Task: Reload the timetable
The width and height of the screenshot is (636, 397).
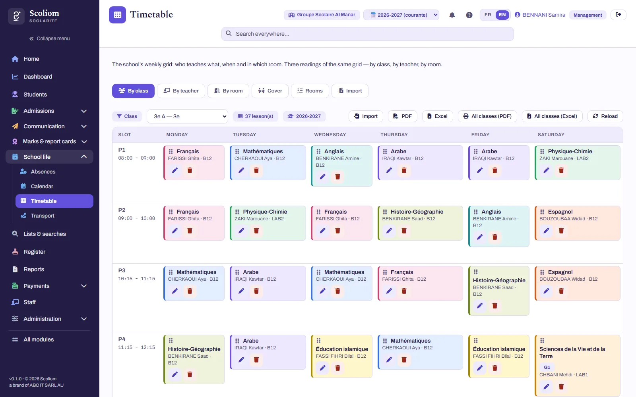Action: [x=605, y=116]
